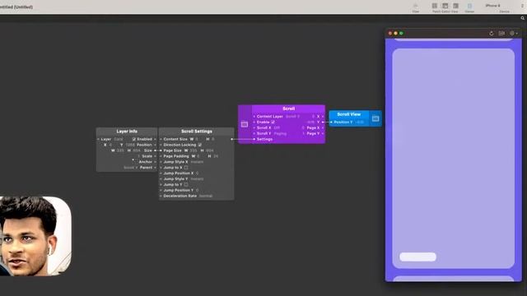Click the white pill button in viewer card

[x=417, y=257]
